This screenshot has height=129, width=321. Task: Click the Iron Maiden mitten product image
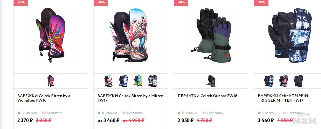coord(131,35)
